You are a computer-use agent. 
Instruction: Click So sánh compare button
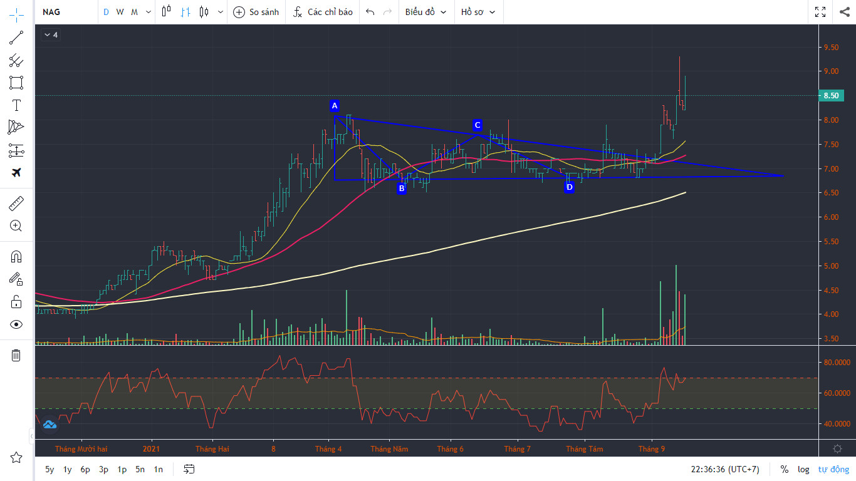click(x=256, y=12)
